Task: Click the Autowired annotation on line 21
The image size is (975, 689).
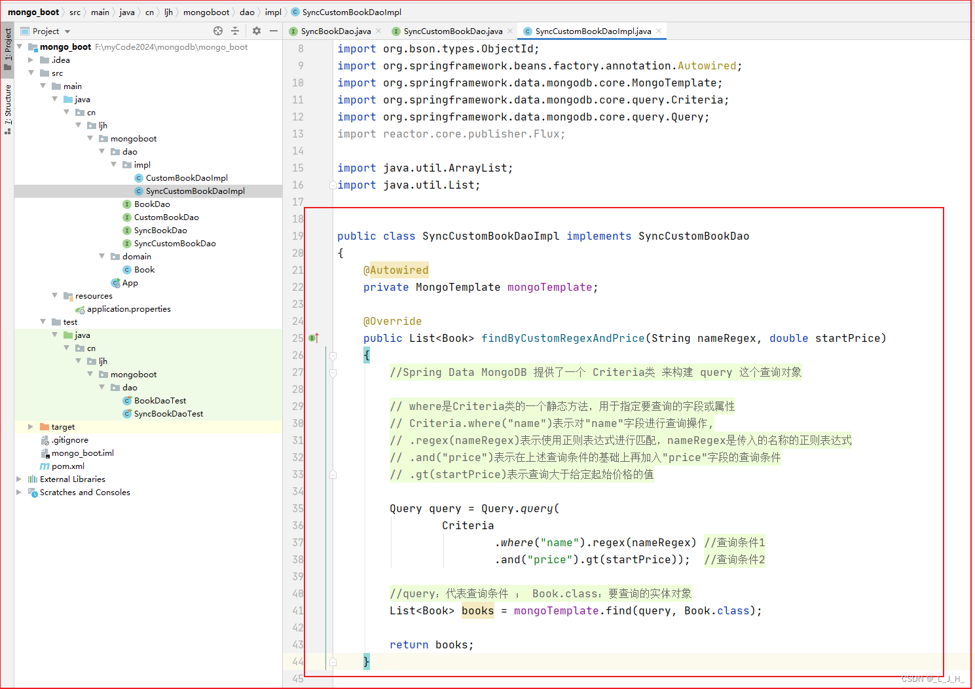Action: tap(396, 270)
